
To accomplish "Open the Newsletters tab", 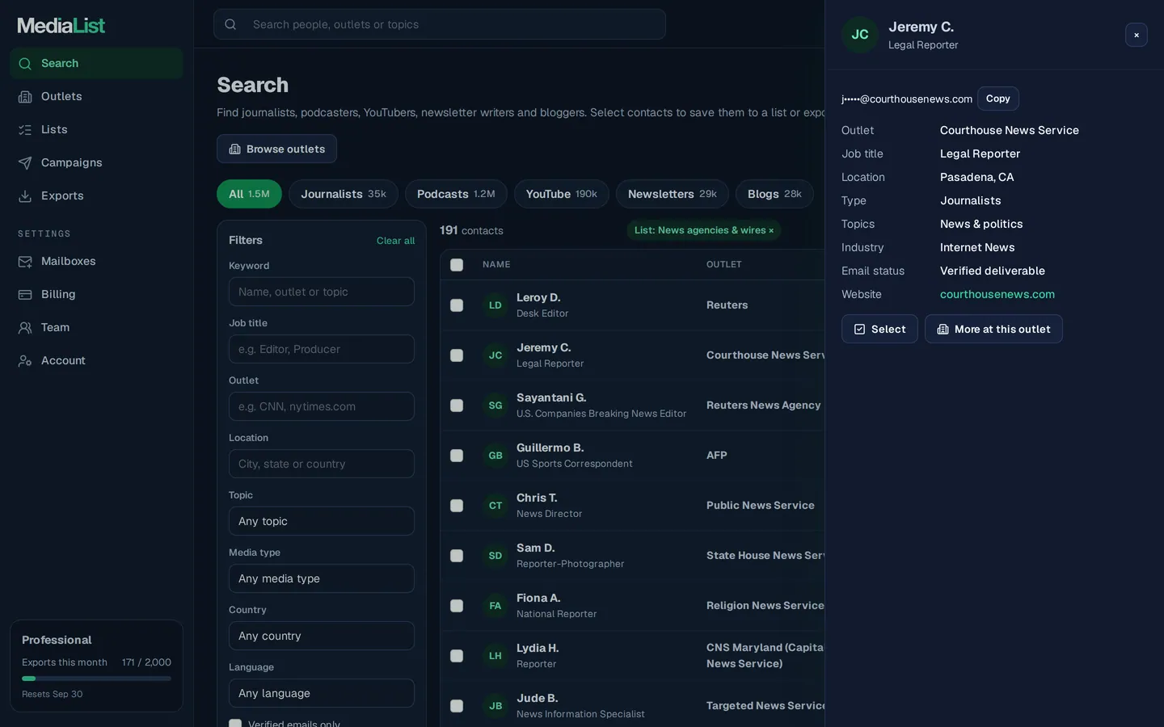I will tap(673, 194).
